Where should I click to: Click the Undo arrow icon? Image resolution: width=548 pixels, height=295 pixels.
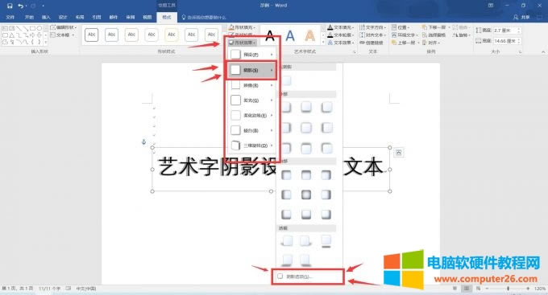[x=21, y=6]
